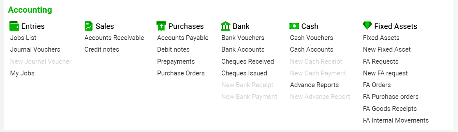Click the Fixed Assets diamond icon

367,26
